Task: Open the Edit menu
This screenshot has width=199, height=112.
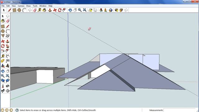Action: click(8, 6)
